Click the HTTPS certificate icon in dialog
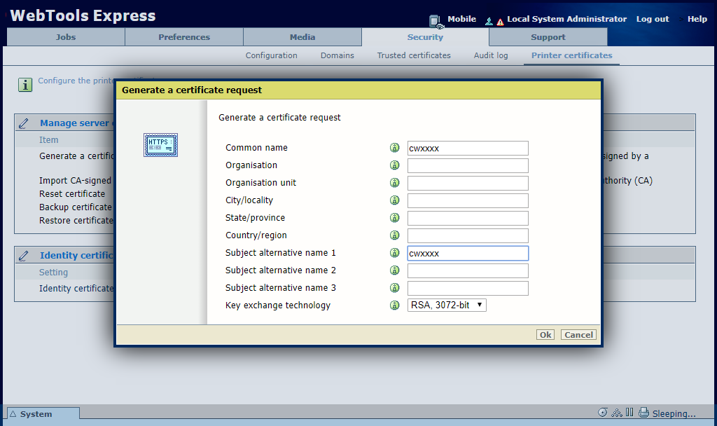The image size is (717, 426). point(160,145)
